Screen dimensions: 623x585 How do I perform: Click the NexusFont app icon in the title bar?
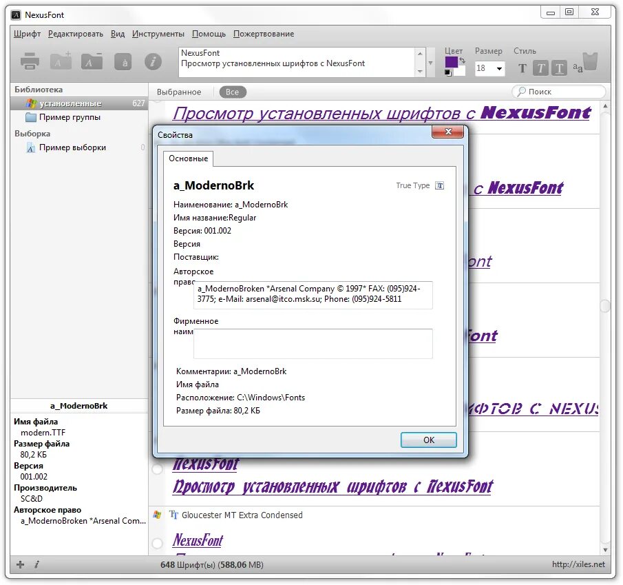click(16, 15)
